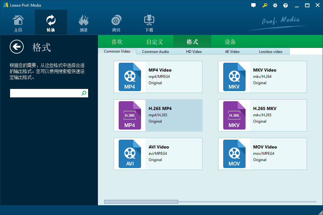The image size is (323, 215).
Task: Choose the H.265 MKV format card
Action: pyautogui.click(x=263, y=115)
